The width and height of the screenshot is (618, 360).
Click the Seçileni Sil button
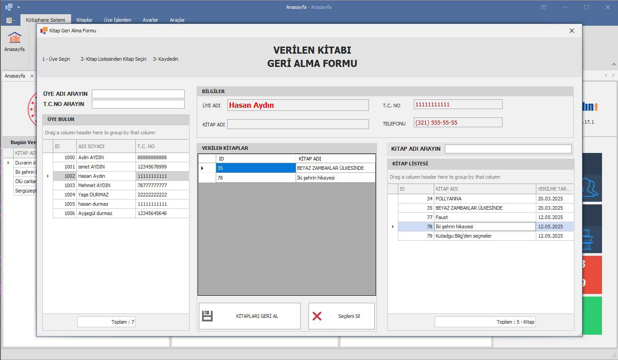[x=341, y=316]
